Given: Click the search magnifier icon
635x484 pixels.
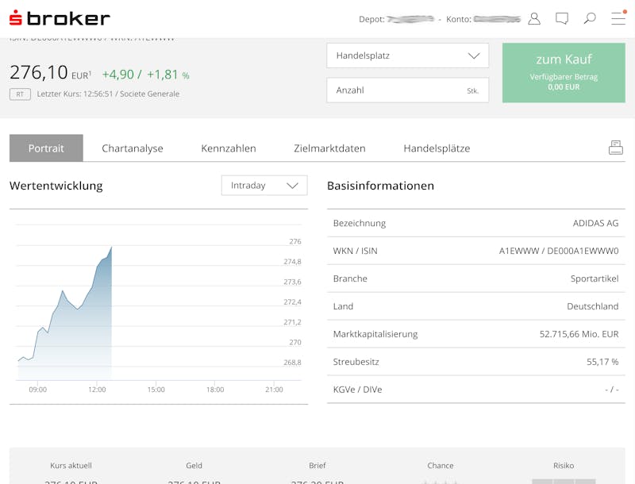Looking at the screenshot, I should pyautogui.click(x=590, y=18).
